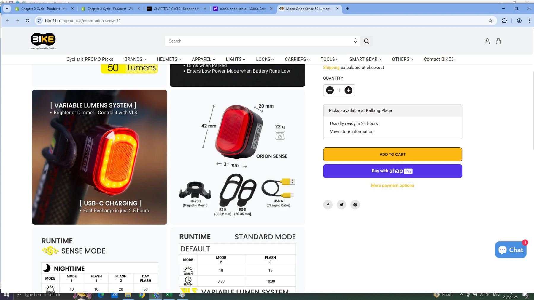Expand the SMART GEAR dropdown menu
534x300 pixels.
point(365,59)
